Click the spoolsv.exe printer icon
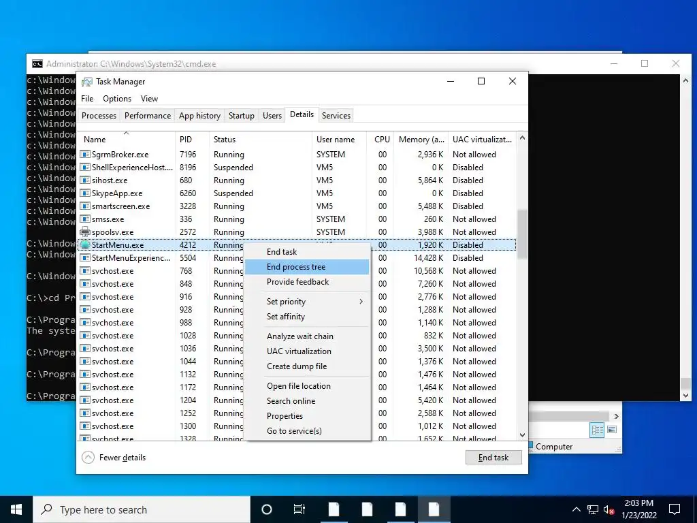This screenshot has width=697, height=523. coord(85,232)
